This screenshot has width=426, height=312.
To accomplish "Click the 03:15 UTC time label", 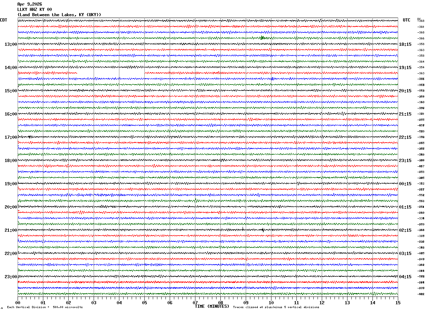I will pyautogui.click(x=405, y=254).
